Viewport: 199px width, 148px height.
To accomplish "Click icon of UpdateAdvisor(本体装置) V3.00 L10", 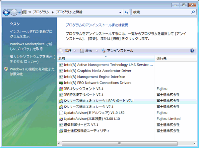I will click(61, 119).
